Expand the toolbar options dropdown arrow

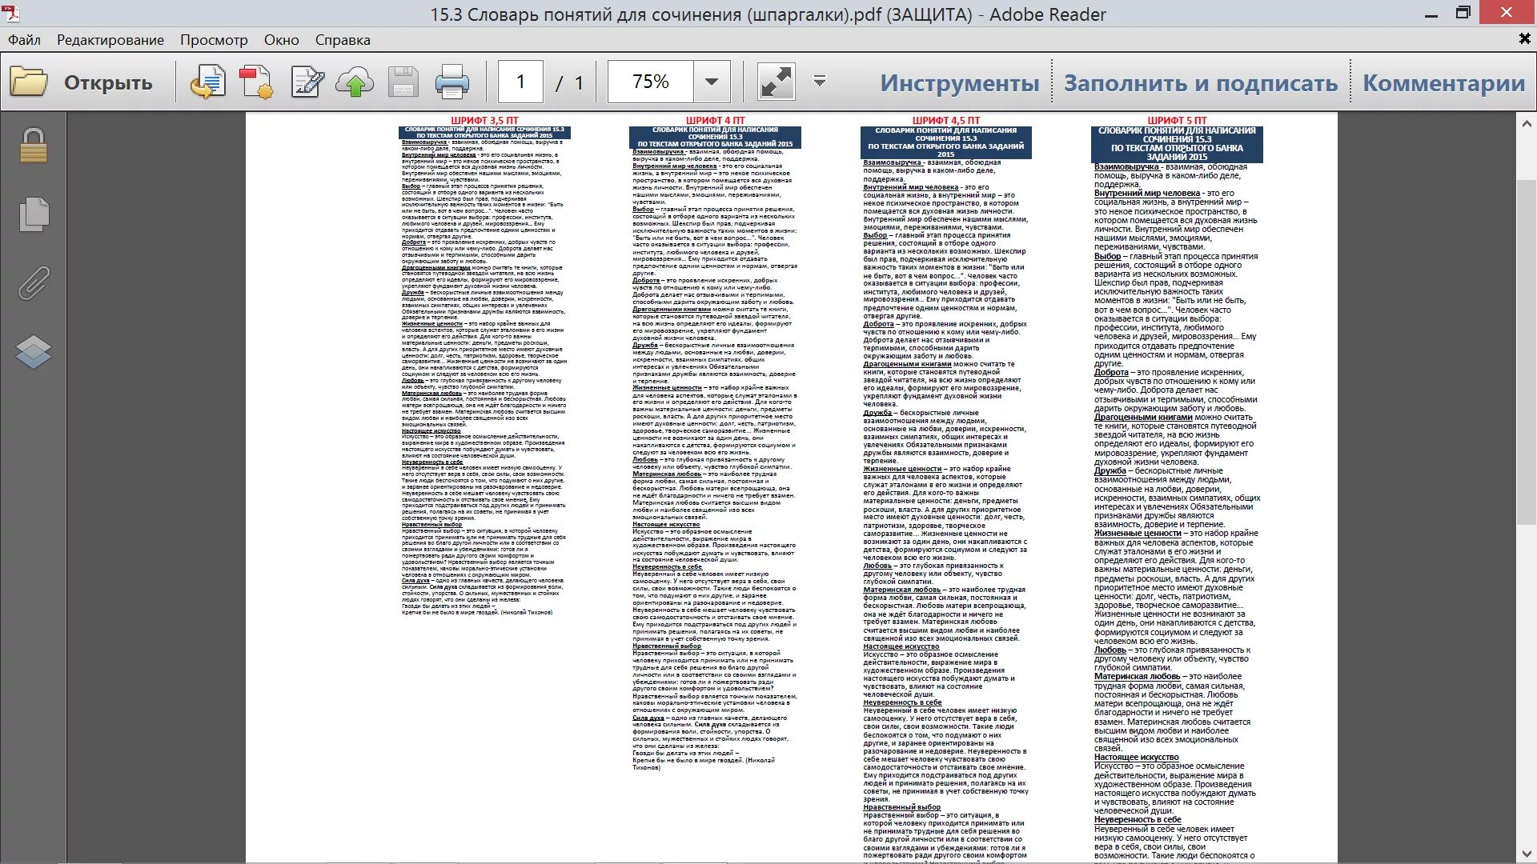pos(819,81)
